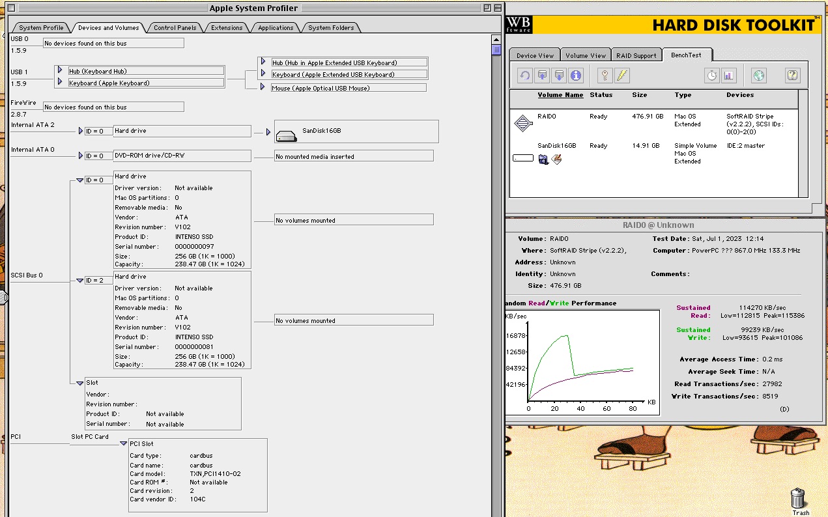Switch to Device View tab in Hard Disk Toolkit
This screenshot has height=517, width=828.
point(535,55)
